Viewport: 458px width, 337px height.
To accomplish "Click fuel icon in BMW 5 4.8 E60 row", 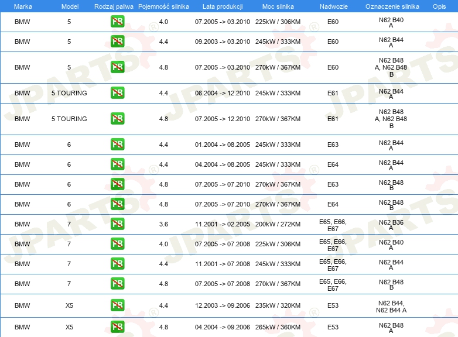I will pos(117,67).
